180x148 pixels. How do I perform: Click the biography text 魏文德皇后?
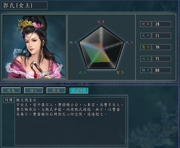click(x=26, y=100)
